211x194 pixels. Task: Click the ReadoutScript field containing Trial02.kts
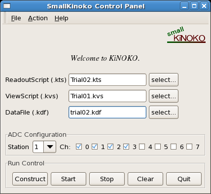[x=107, y=80]
